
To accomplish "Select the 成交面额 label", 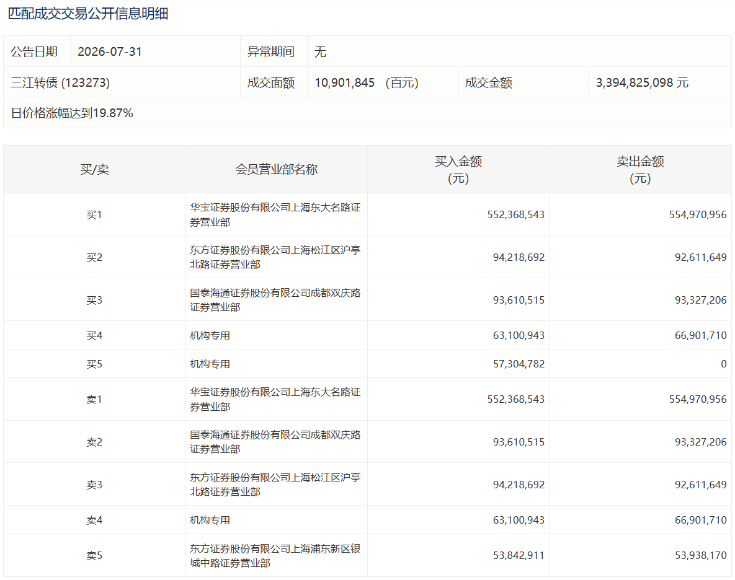I will pyautogui.click(x=271, y=83).
